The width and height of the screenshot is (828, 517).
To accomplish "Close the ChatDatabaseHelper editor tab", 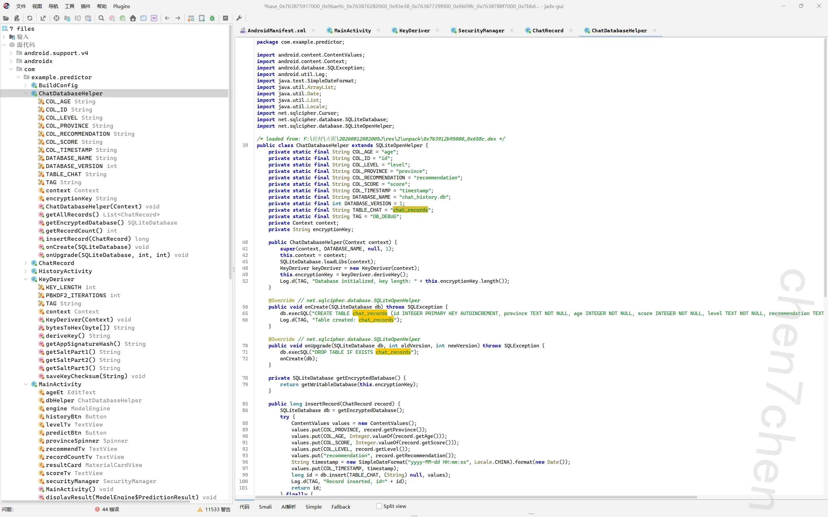I will coord(654,30).
